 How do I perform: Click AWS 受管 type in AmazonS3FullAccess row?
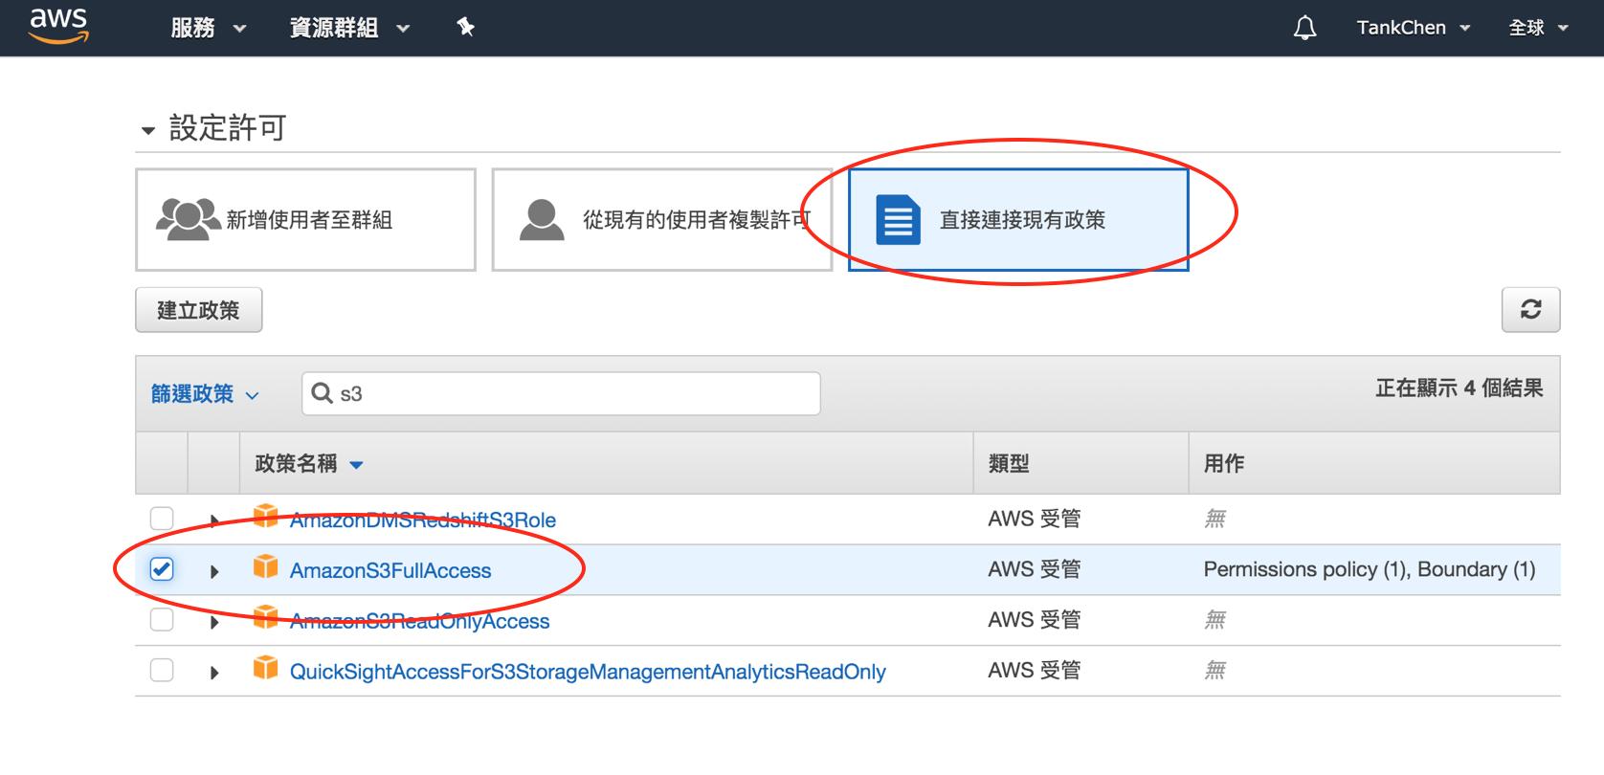point(1035,570)
